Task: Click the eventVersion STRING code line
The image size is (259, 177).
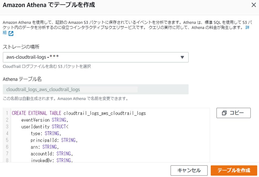Action: click(x=44, y=120)
